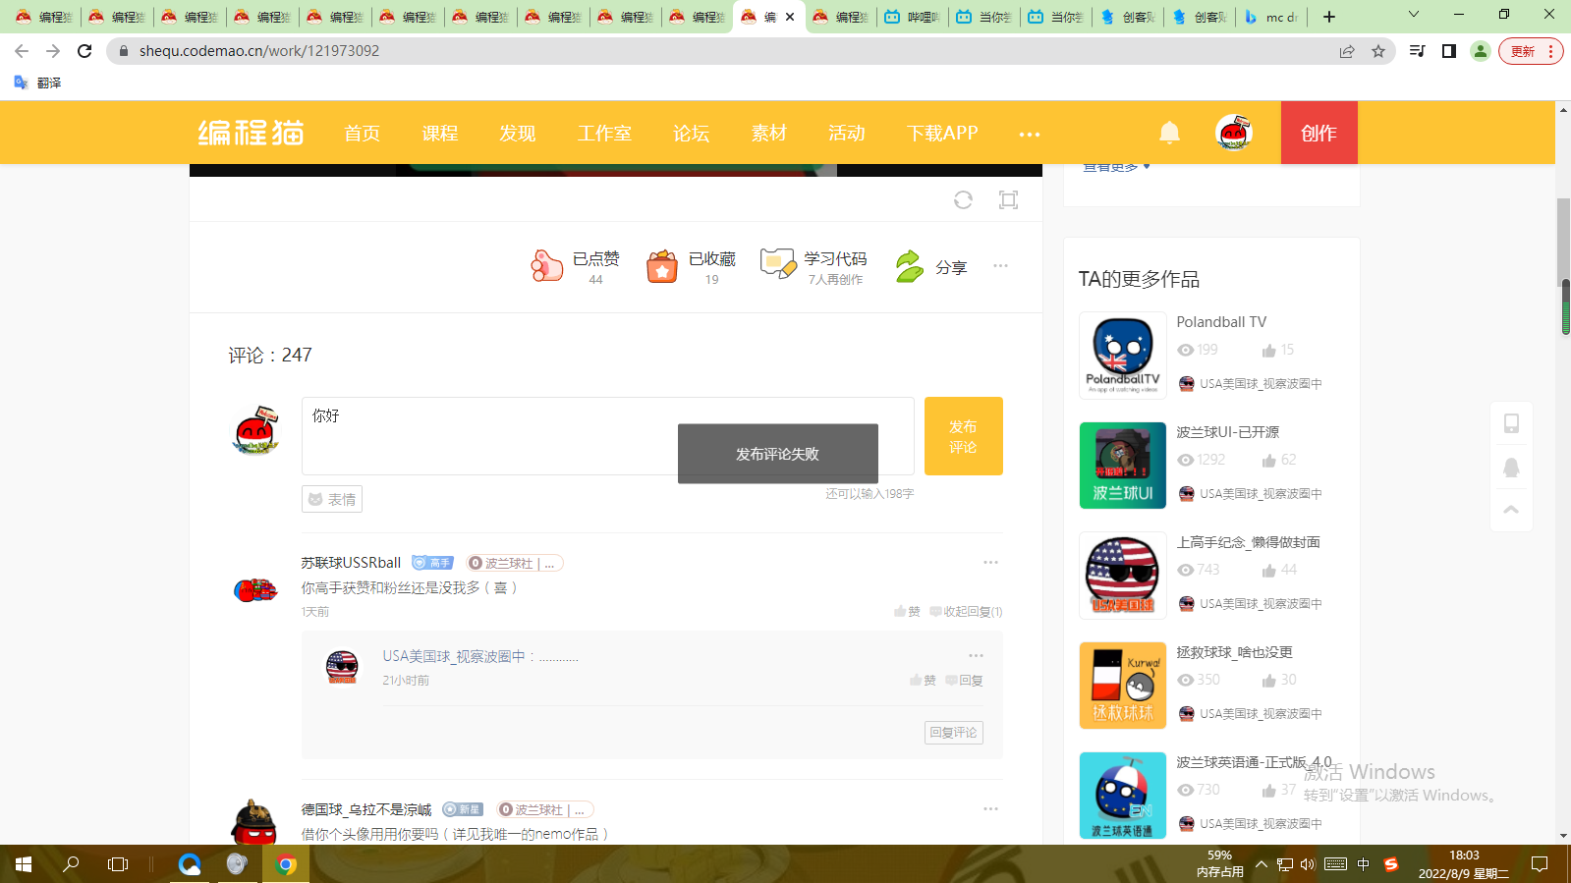Click the 苏联球USSRball commenter avatar
This screenshot has width=1571, height=883.
pyautogui.click(x=255, y=589)
